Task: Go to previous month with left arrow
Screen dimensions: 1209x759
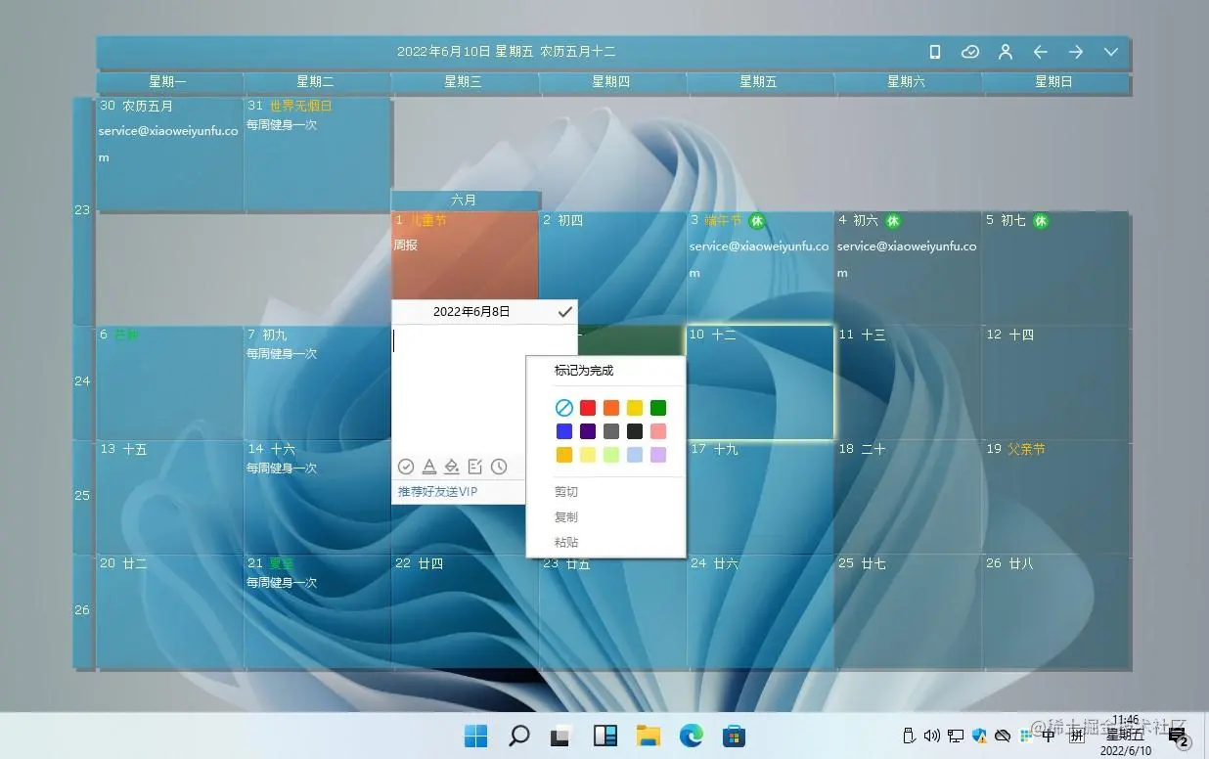Action: click(x=1040, y=52)
